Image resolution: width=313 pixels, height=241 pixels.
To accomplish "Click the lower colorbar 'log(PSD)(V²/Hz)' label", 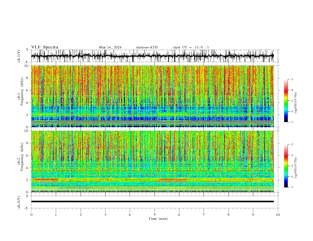I will (x=296, y=167).
